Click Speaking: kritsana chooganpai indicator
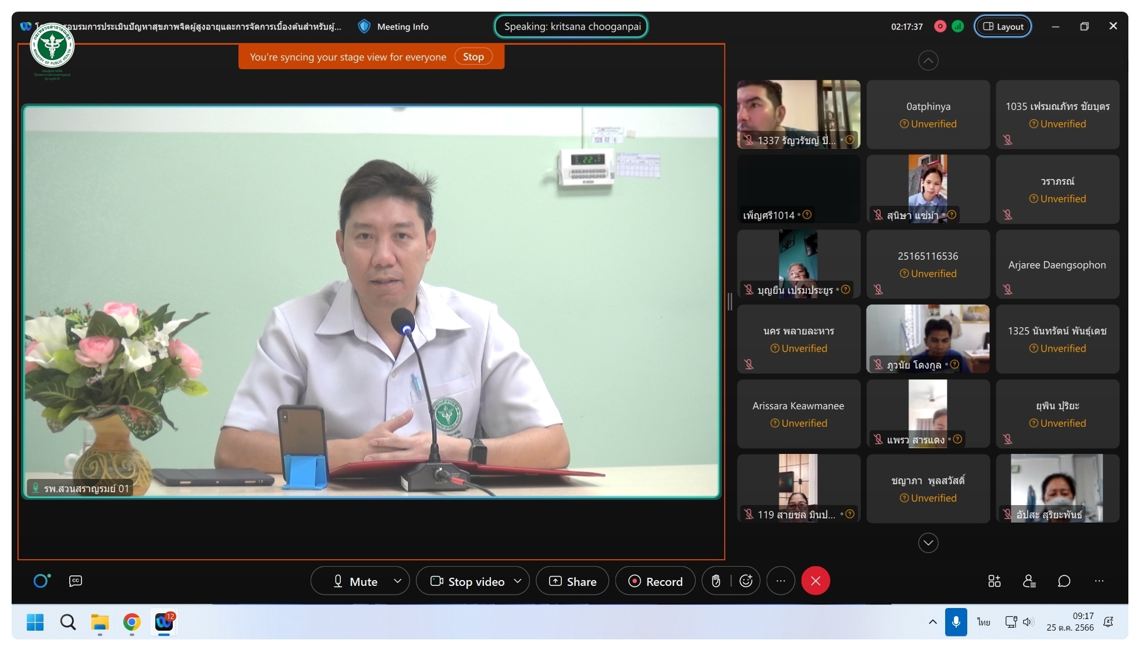 [571, 26]
